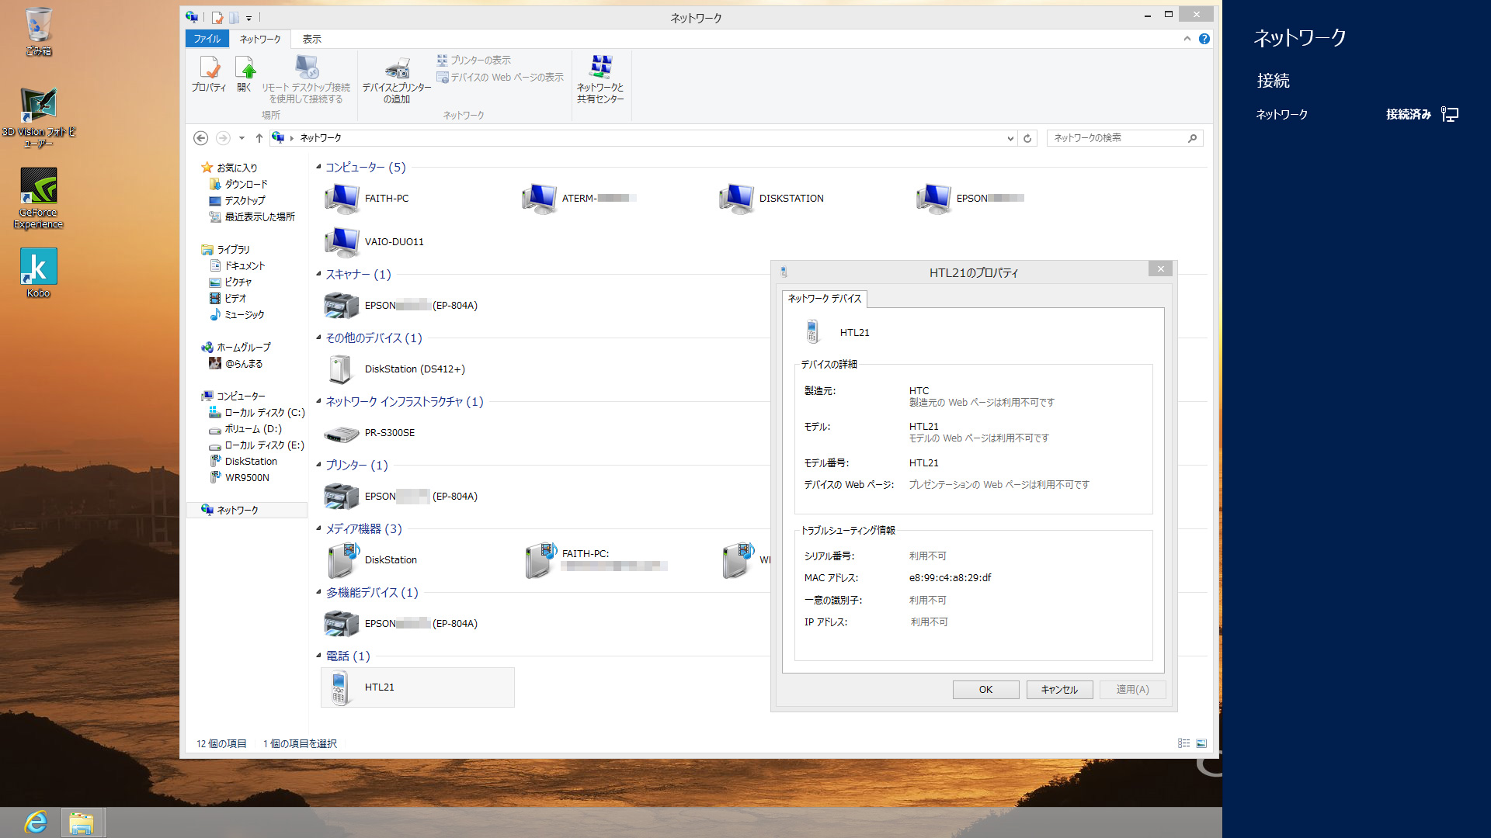The image size is (1491, 838).
Task: Open File Explorer taskbar button
Action: 82,822
